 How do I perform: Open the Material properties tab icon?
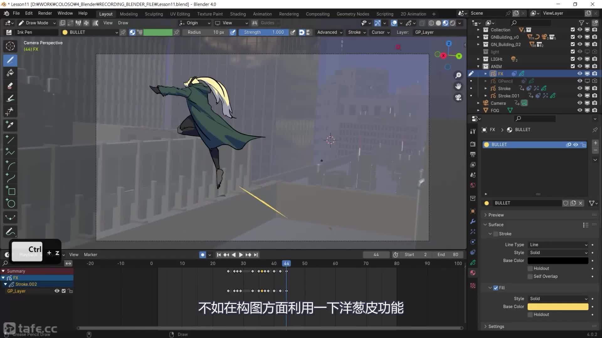coord(473,273)
